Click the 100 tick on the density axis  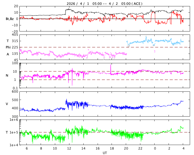click(15, 63)
